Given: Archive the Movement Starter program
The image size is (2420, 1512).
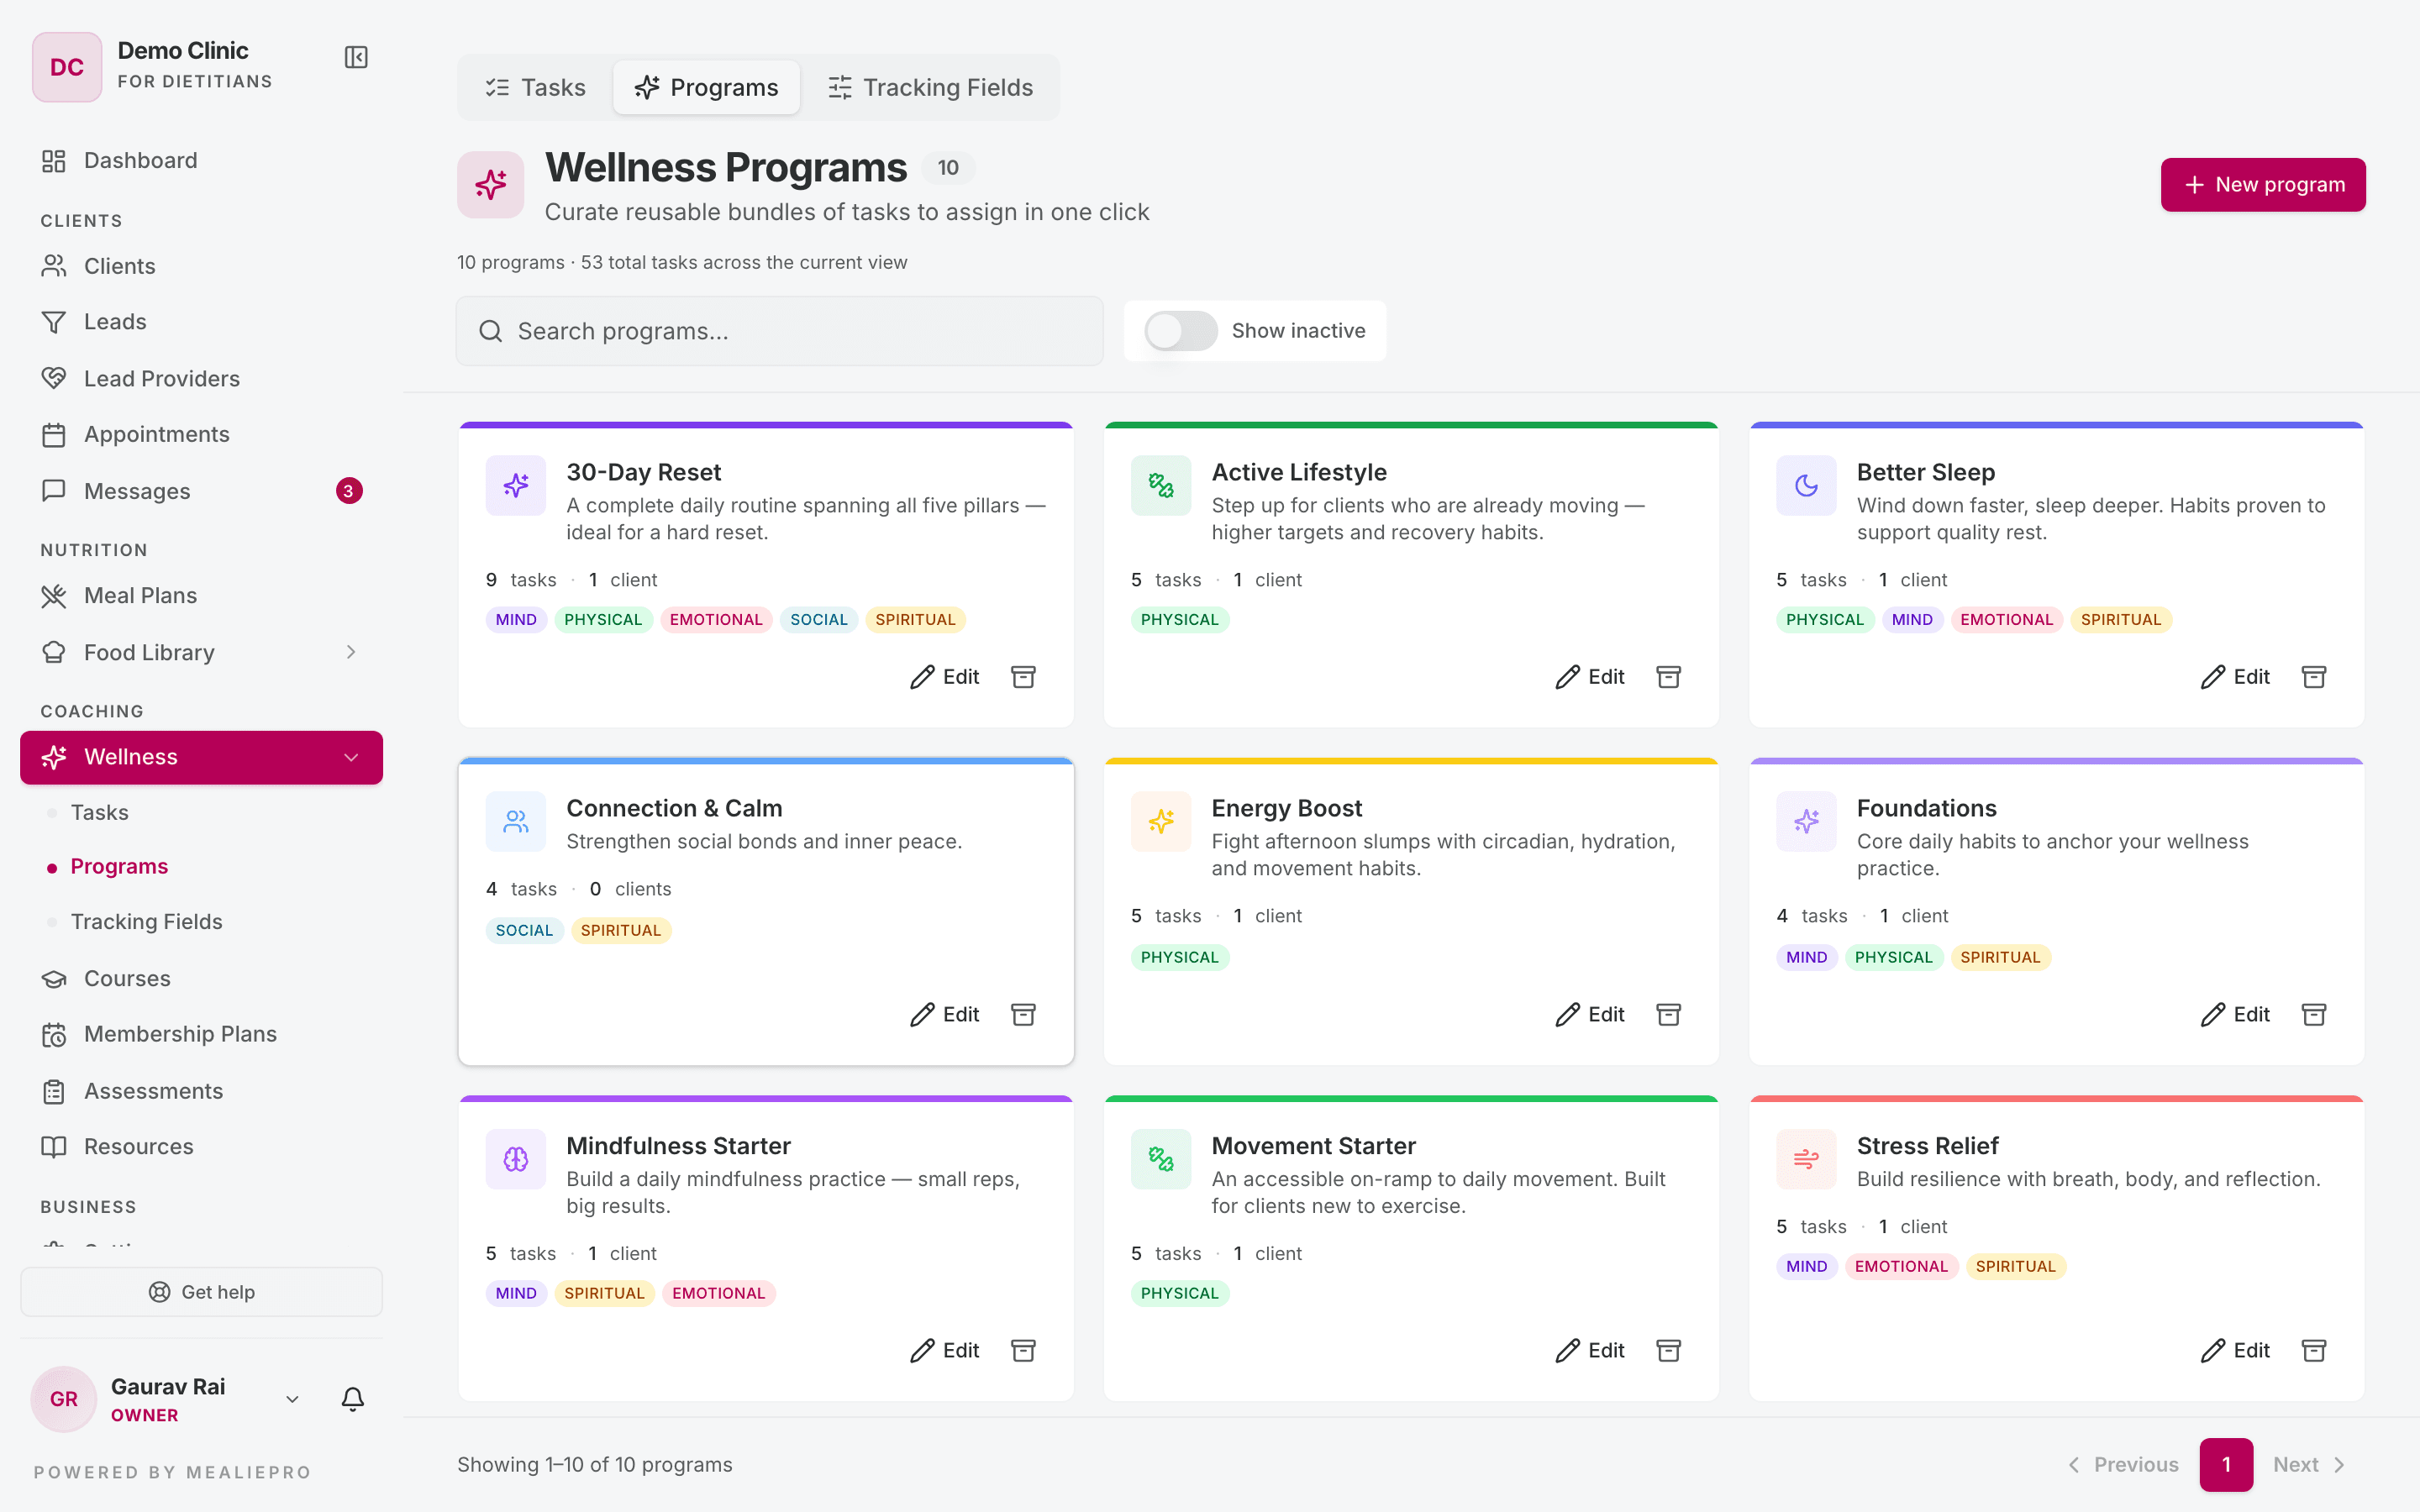Looking at the screenshot, I should click(1668, 1350).
